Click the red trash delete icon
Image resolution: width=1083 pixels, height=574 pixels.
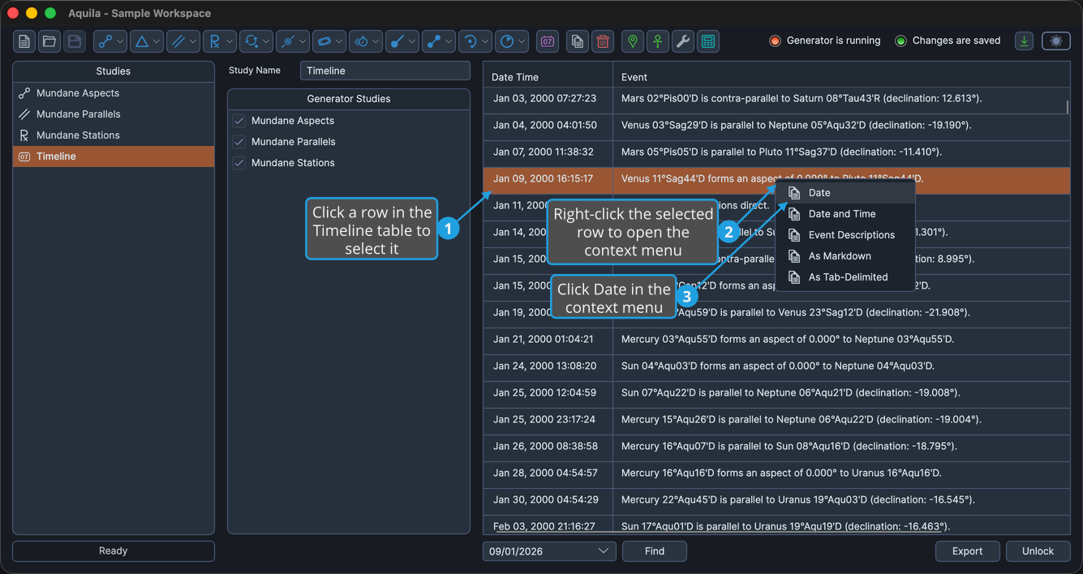[x=603, y=41]
